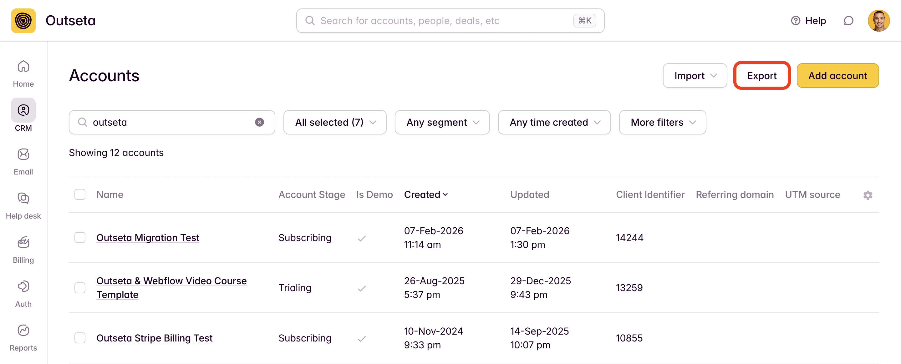The image size is (901, 364).
Task: Sort by the Created column header
Action: point(425,195)
